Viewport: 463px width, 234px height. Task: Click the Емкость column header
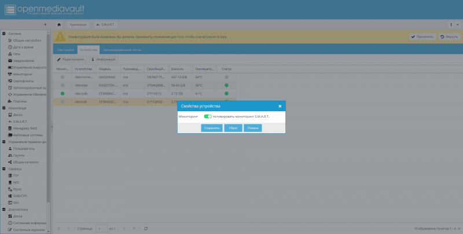pyautogui.click(x=181, y=69)
